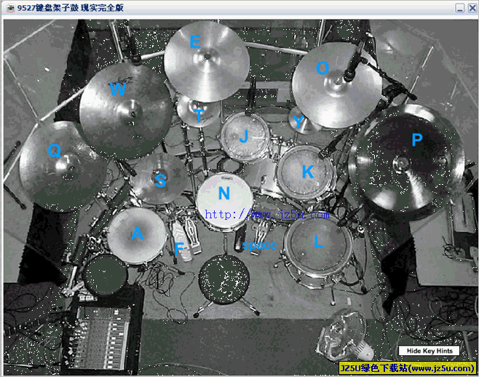Screen dimensions: 479x377
Task: Close the drum kit window
Action: [472, 7]
